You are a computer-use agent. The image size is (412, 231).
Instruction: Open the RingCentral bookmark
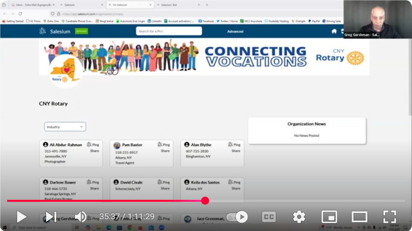(x=105, y=21)
